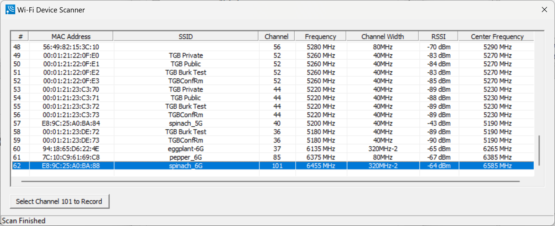The image size is (555, 226).
Task: Click MAC address 00:01:21:23:DE:73
Action: point(71,140)
